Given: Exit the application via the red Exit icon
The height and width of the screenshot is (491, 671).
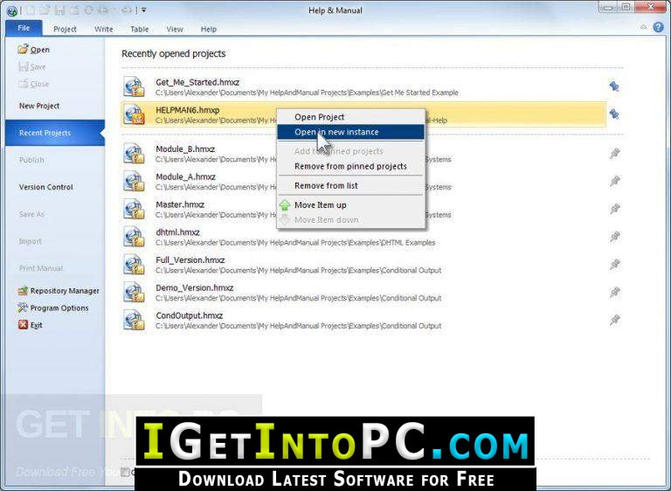Looking at the screenshot, I should [24, 325].
